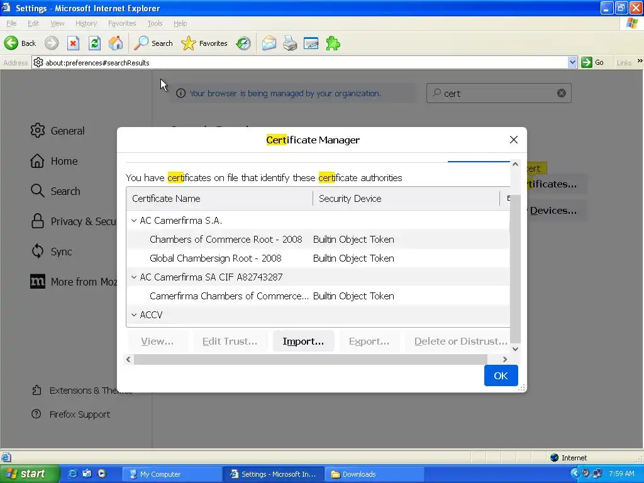Click the Mail envelope toolbar icon
This screenshot has width=644, height=483.
click(x=269, y=43)
